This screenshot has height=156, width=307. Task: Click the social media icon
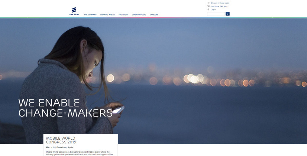pos(209,3)
